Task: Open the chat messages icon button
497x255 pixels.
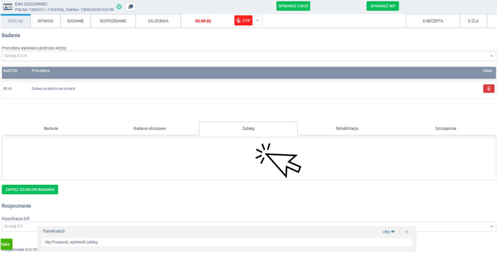Action: (x=131, y=7)
